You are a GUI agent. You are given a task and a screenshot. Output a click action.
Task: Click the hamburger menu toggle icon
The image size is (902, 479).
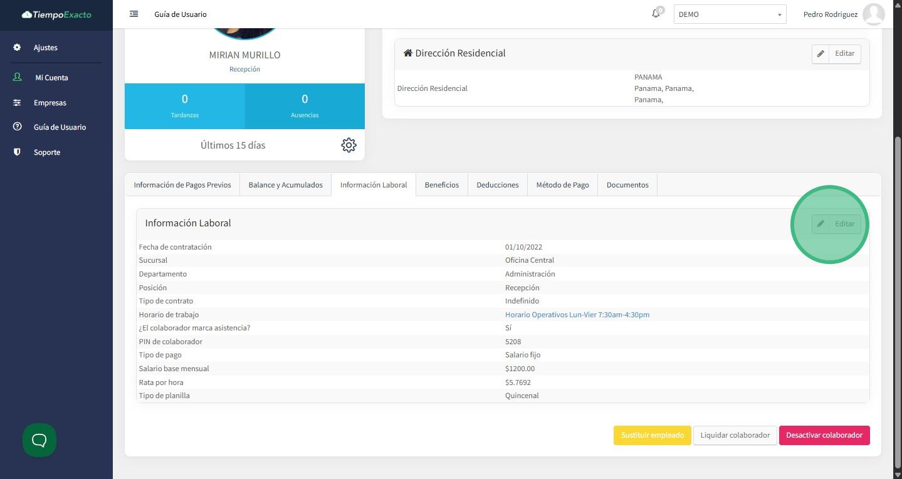click(134, 14)
